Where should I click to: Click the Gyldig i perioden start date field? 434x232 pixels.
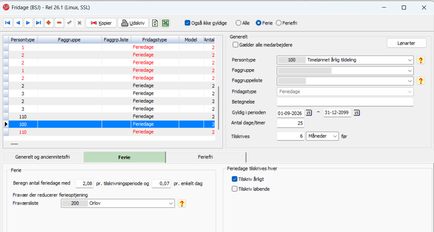[291, 113]
